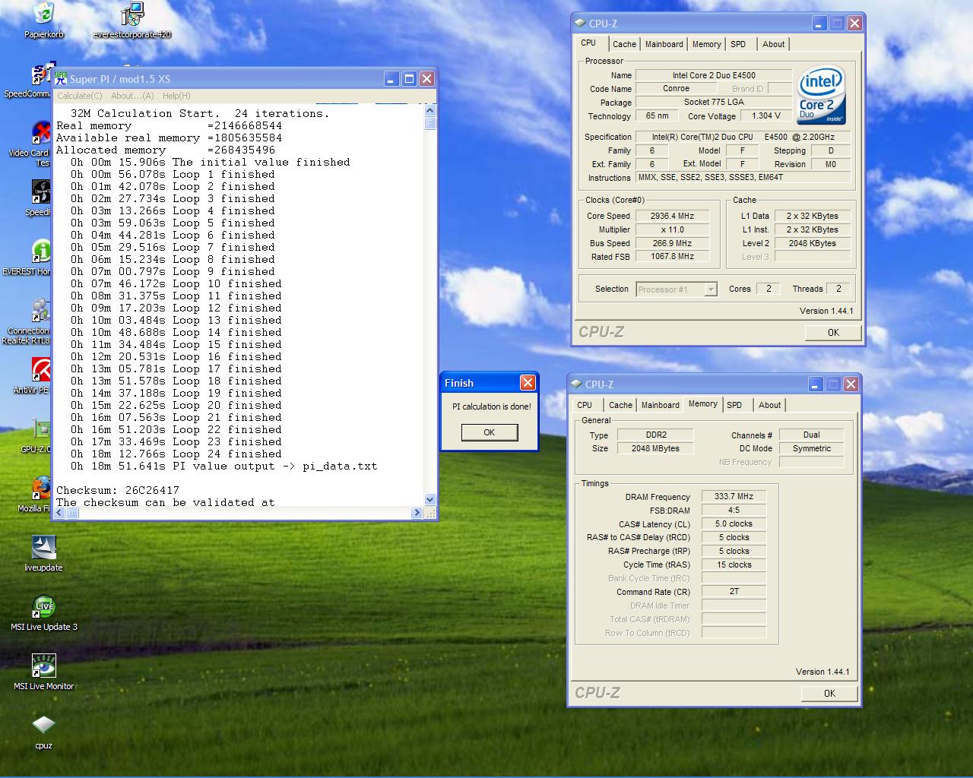
Task: Click the CPU-Z title bar icon in the lower window
Action: click(576, 384)
